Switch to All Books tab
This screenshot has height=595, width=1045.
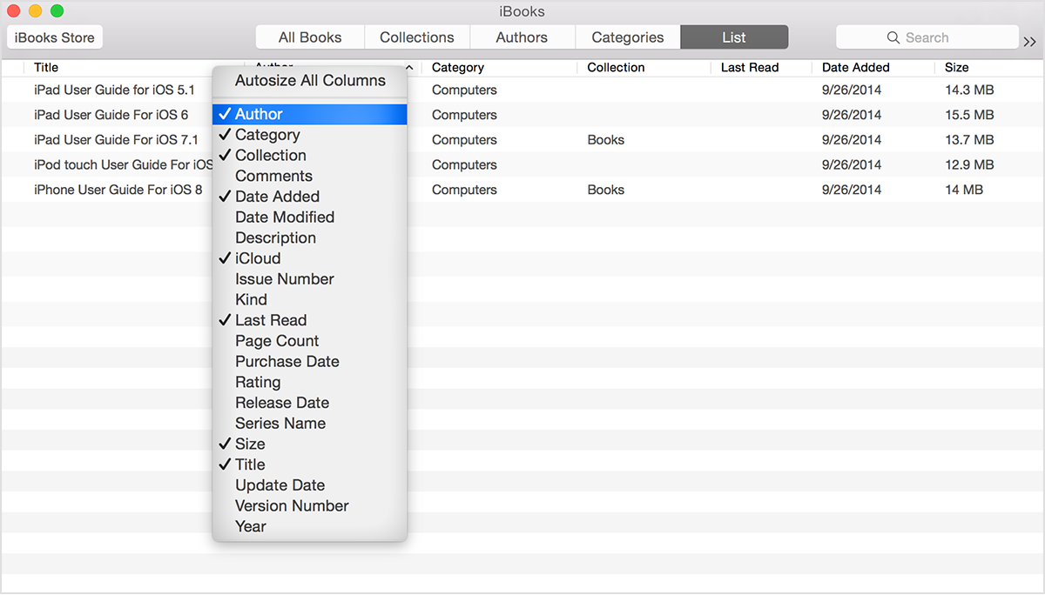(x=310, y=37)
